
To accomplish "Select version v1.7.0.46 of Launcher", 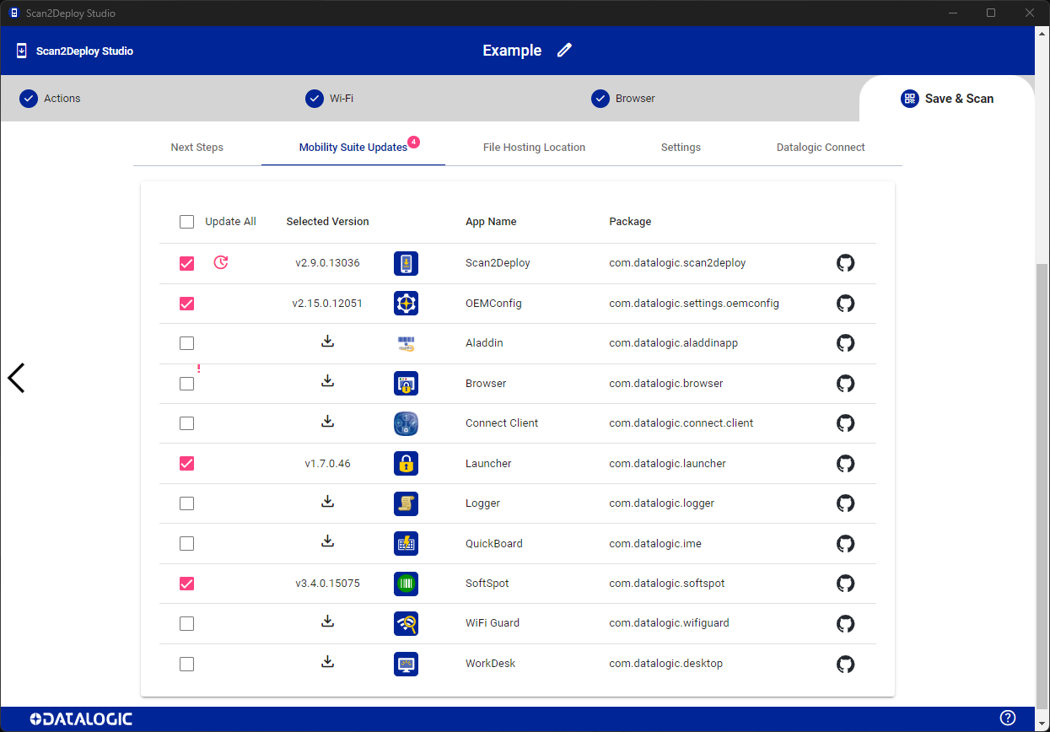I will tap(327, 463).
